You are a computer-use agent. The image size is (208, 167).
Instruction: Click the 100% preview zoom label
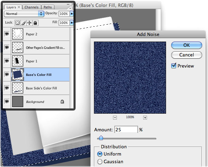pyautogui.click(x=130, y=117)
